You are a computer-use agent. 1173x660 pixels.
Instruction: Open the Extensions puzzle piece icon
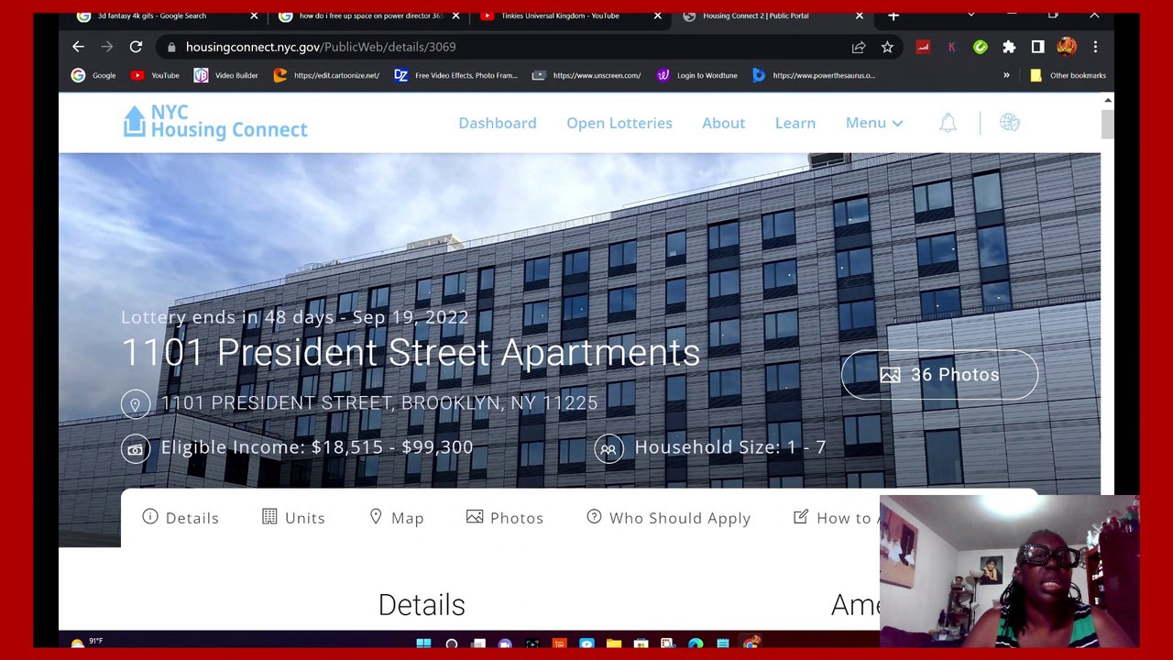[x=1009, y=47]
